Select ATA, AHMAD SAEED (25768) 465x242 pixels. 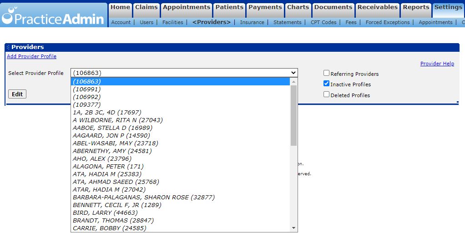[x=180, y=182]
